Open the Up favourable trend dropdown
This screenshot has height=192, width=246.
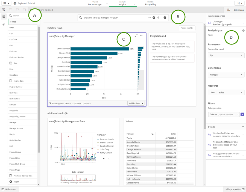(x=226, y=55)
